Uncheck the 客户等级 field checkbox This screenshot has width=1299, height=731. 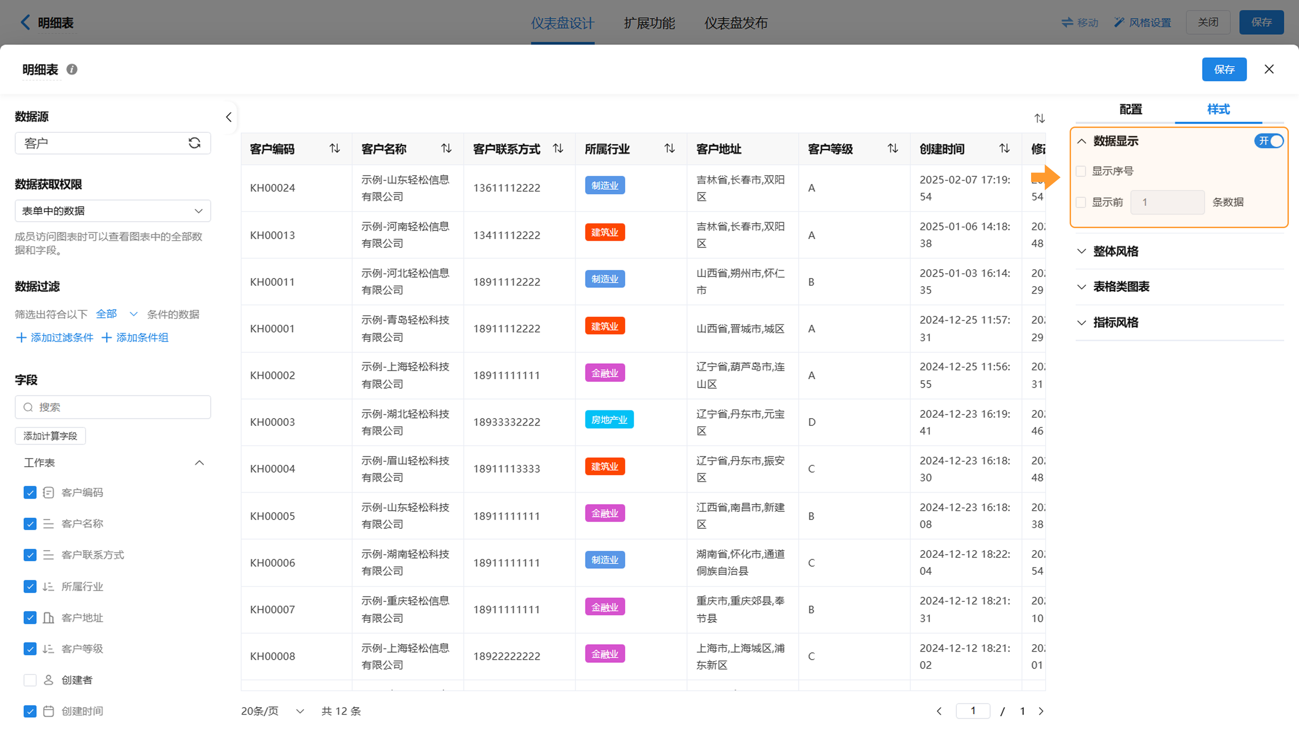(30, 648)
